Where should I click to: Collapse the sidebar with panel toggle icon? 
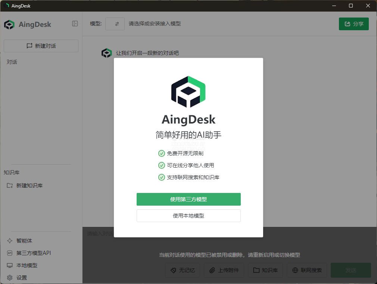click(x=75, y=24)
